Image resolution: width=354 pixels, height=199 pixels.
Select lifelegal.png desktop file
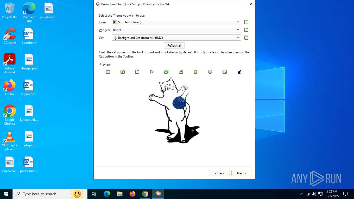pyautogui.click(x=29, y=62)
